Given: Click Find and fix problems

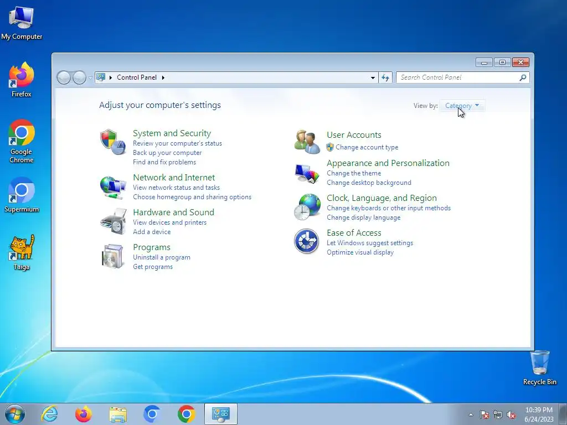Looking at the screenshot, I should [x=164, y=162].
